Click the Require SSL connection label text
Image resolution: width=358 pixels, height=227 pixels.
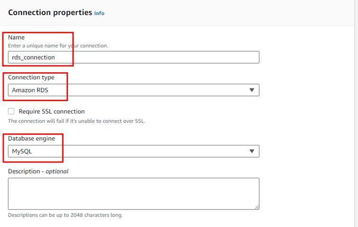pyautogui.click(x=51, y=112)
